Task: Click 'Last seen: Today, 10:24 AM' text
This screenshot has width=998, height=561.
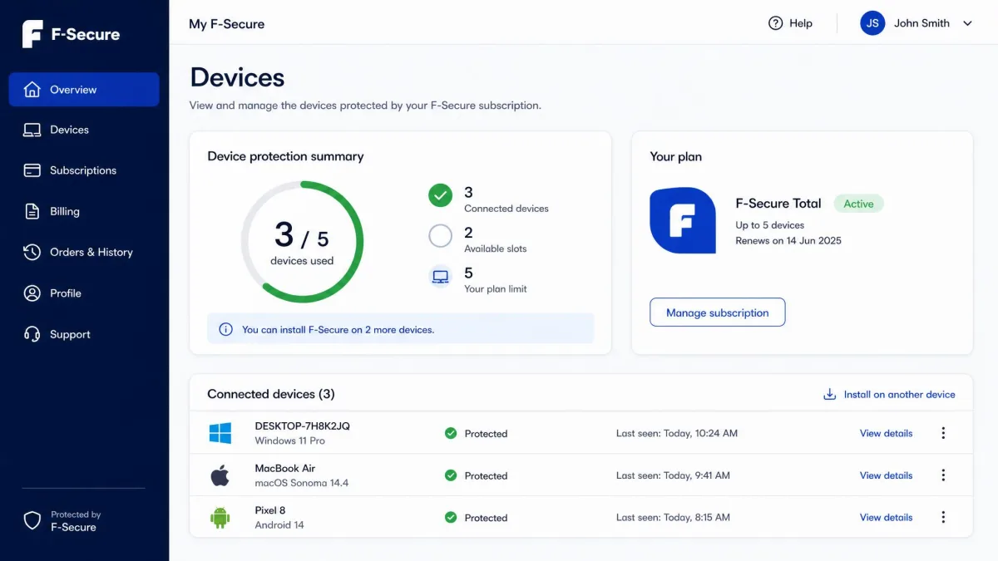Action: [677, 433]
